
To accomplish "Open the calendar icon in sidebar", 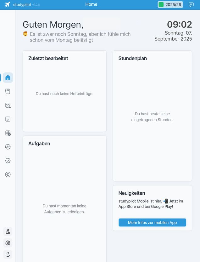I will point(8,119).
